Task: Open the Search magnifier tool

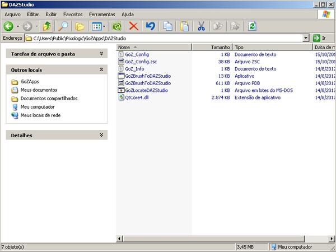Action: [63, 26]
